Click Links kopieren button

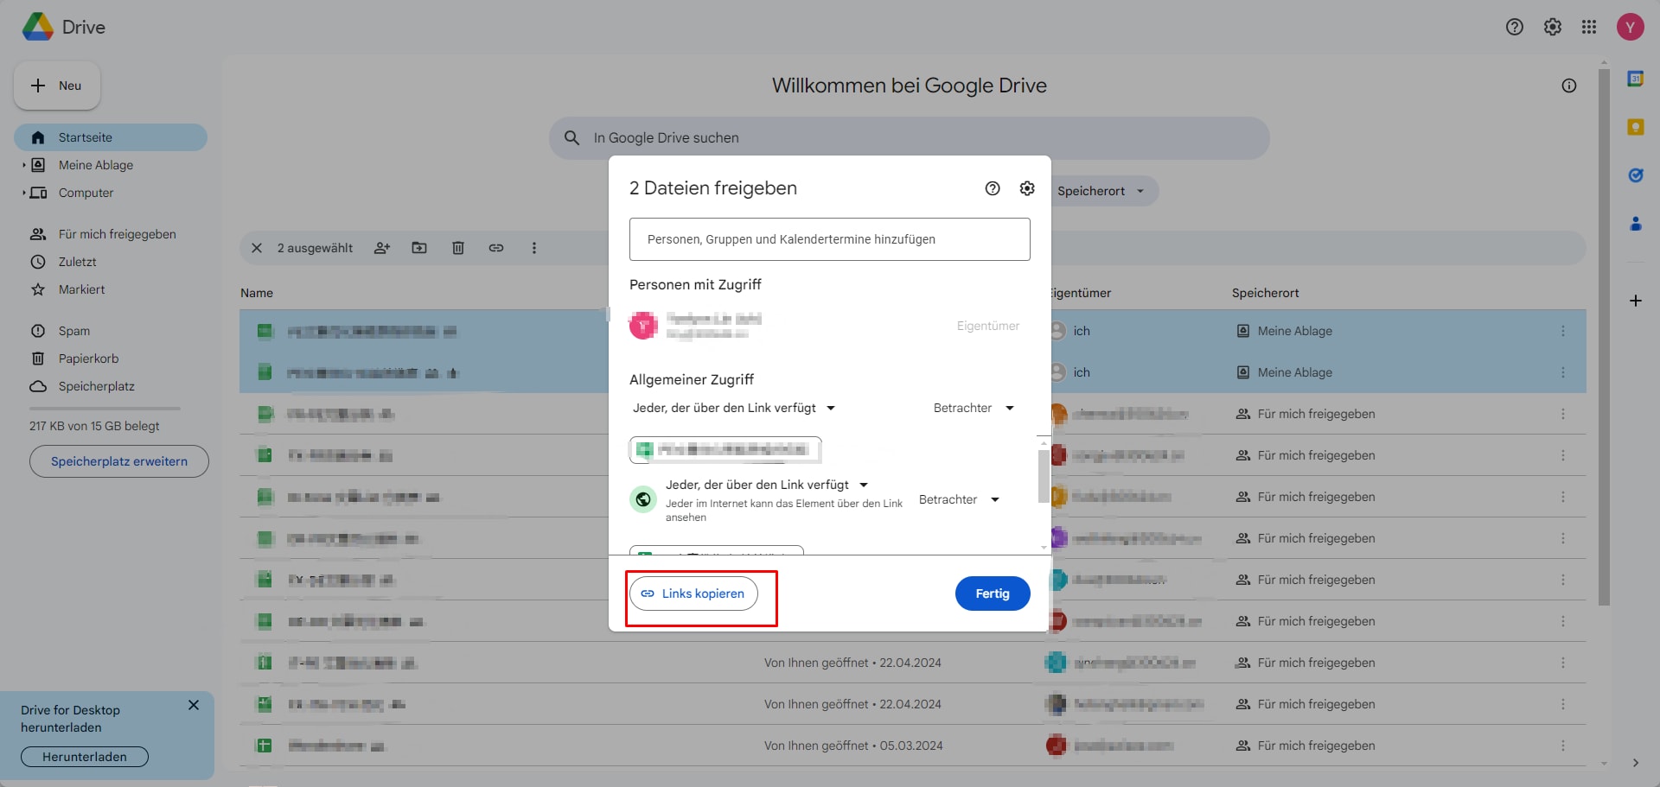[x=693, y=593]
